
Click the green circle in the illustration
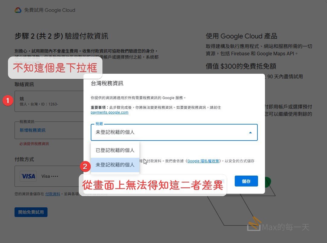(268, 182)
